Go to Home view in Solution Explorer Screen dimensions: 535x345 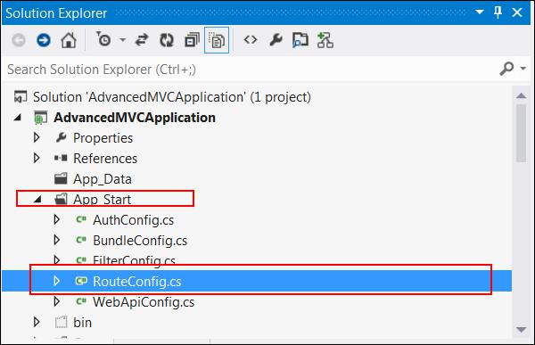click(x=69, y=40)
